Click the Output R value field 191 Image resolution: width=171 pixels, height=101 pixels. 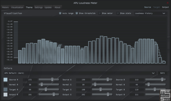point(30,95)
